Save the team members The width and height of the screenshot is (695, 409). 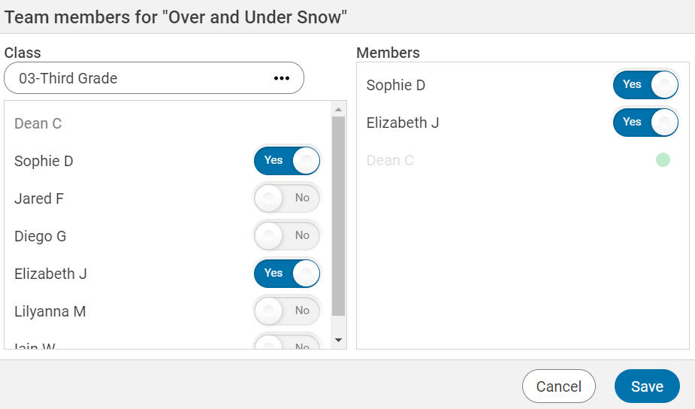(x=647, y=386)
